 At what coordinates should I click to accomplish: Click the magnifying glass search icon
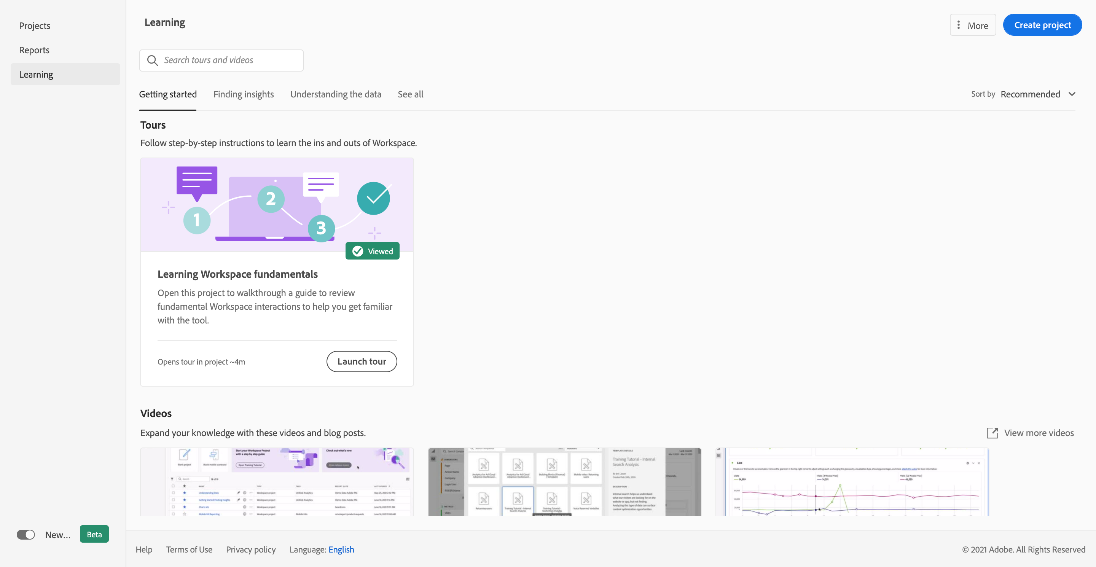(x=152, y=61)
